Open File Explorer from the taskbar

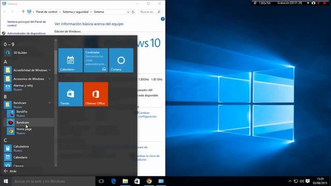pos(125,181)
